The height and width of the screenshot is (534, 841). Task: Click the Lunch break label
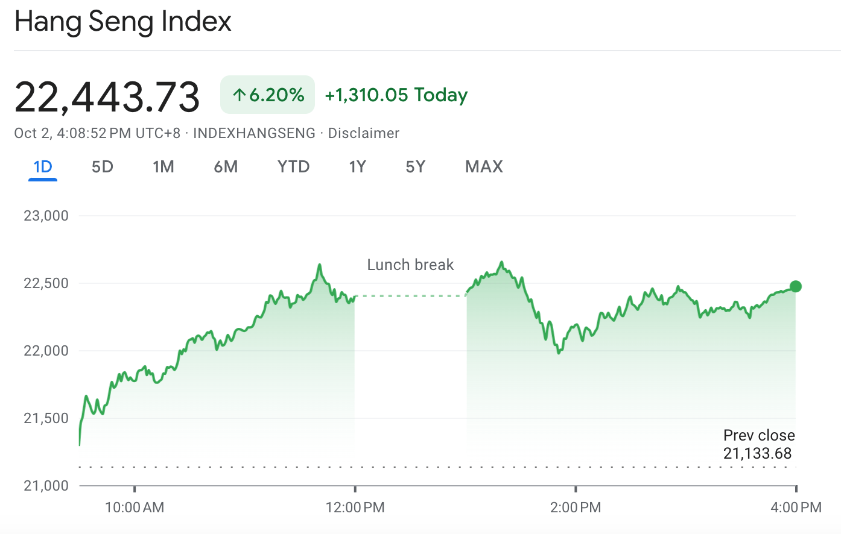[410, 265]
